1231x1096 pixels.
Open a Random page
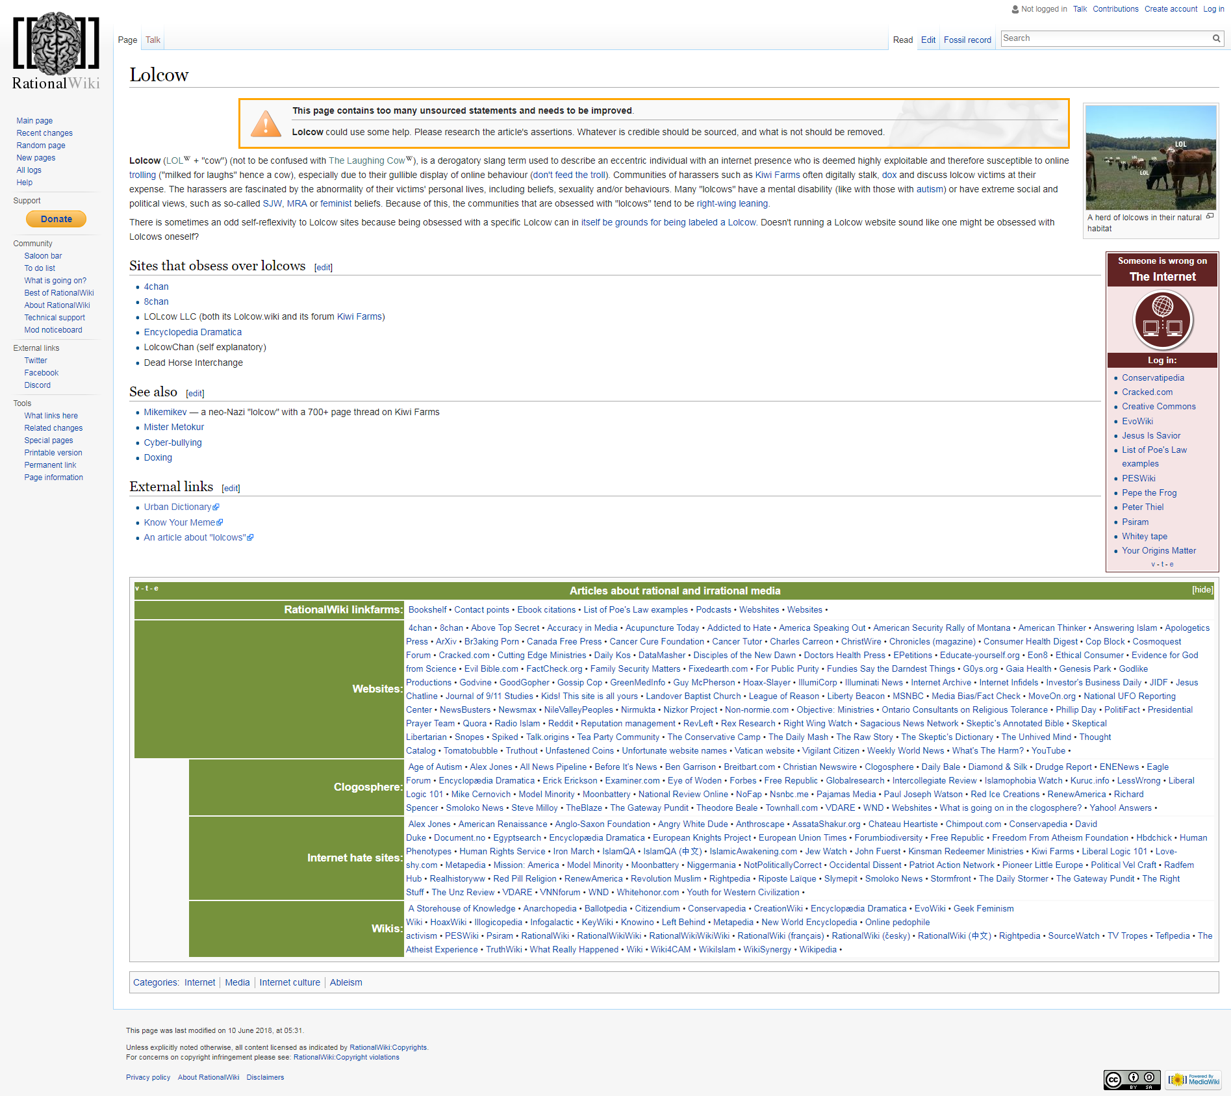41,146
